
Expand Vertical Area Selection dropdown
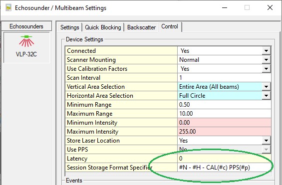point(266,87)
